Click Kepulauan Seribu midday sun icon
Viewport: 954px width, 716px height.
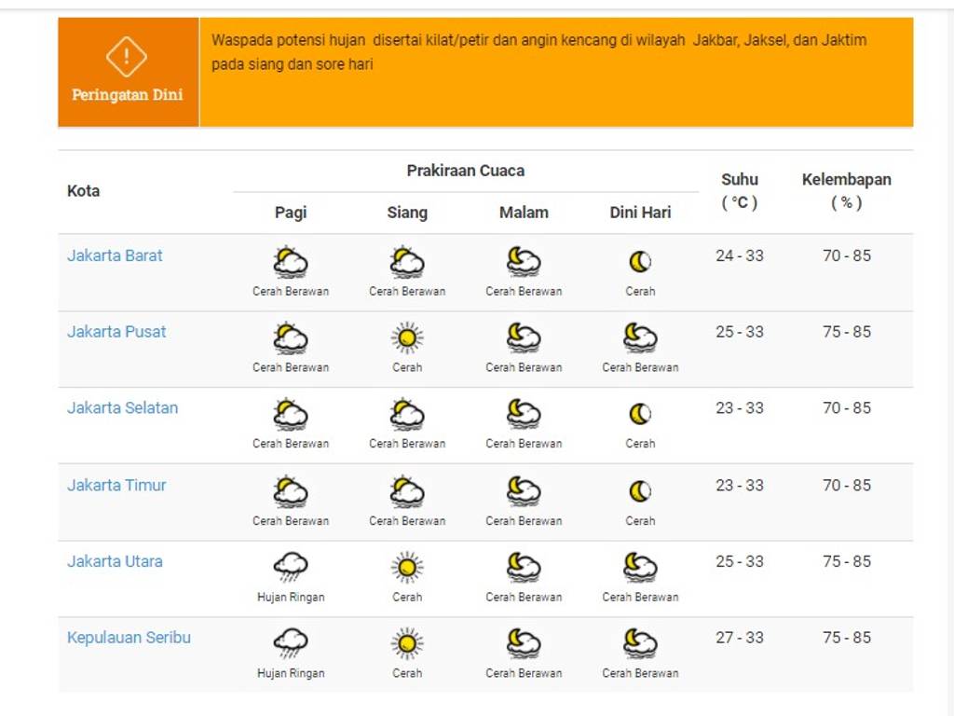(x=407, y=643)
